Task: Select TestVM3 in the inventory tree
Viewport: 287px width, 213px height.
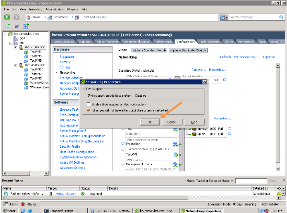Action: click(x=36, y=78)
